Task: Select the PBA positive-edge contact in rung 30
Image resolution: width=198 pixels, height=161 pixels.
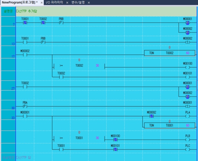Action: (x=25, y=106)
